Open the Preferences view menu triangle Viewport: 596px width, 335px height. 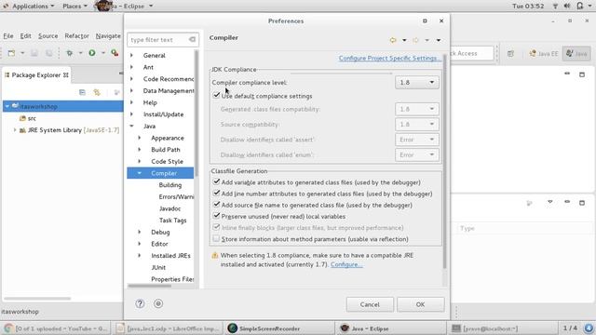[x=439, y=40]
